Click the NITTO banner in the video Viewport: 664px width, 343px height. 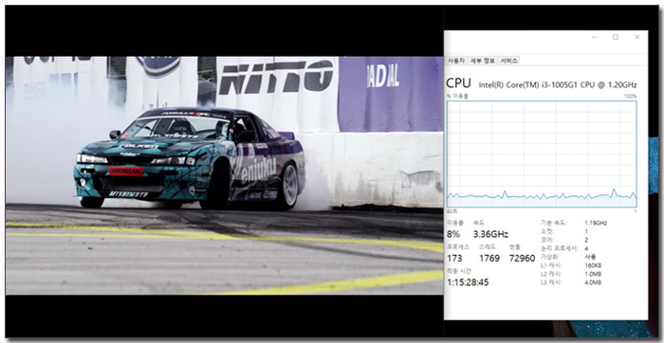(x=276, y=76)
